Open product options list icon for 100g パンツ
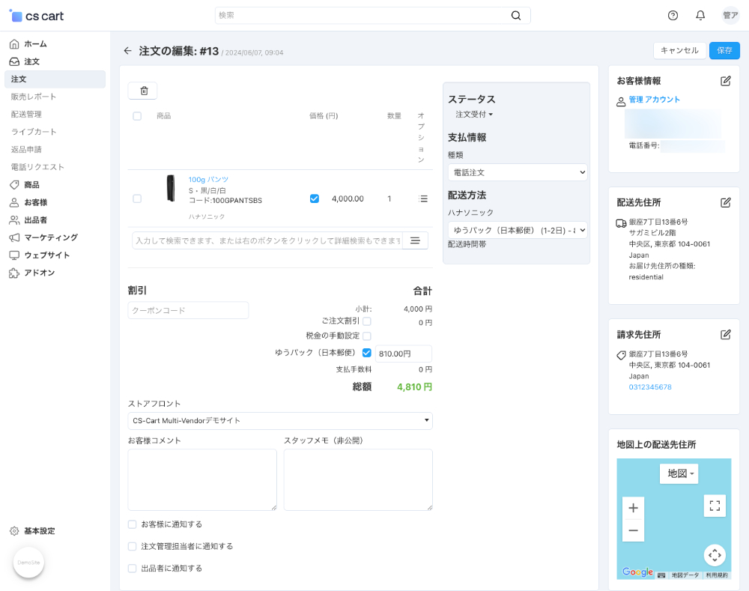Viewport: 749px width, 591px height. tap(423, 199)
